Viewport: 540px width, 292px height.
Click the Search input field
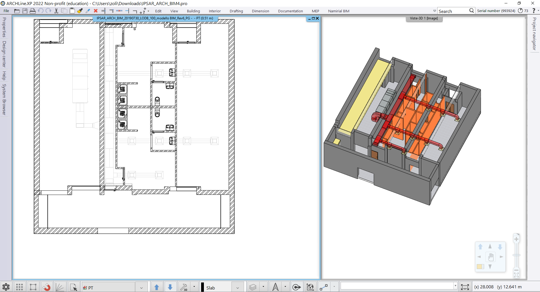click(453, 11)
